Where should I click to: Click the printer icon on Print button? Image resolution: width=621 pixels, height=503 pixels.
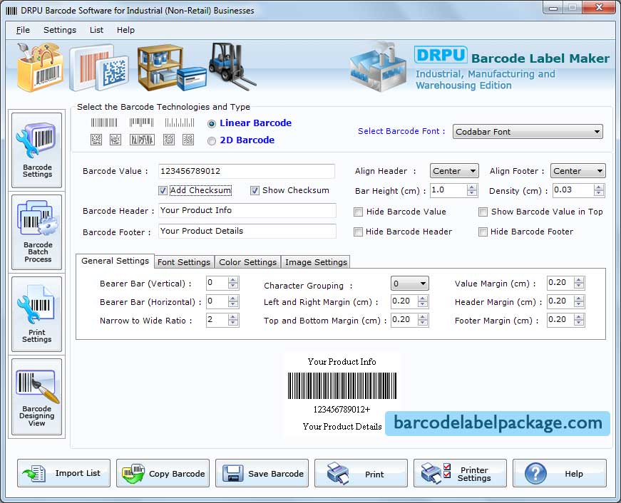(337, 473)
